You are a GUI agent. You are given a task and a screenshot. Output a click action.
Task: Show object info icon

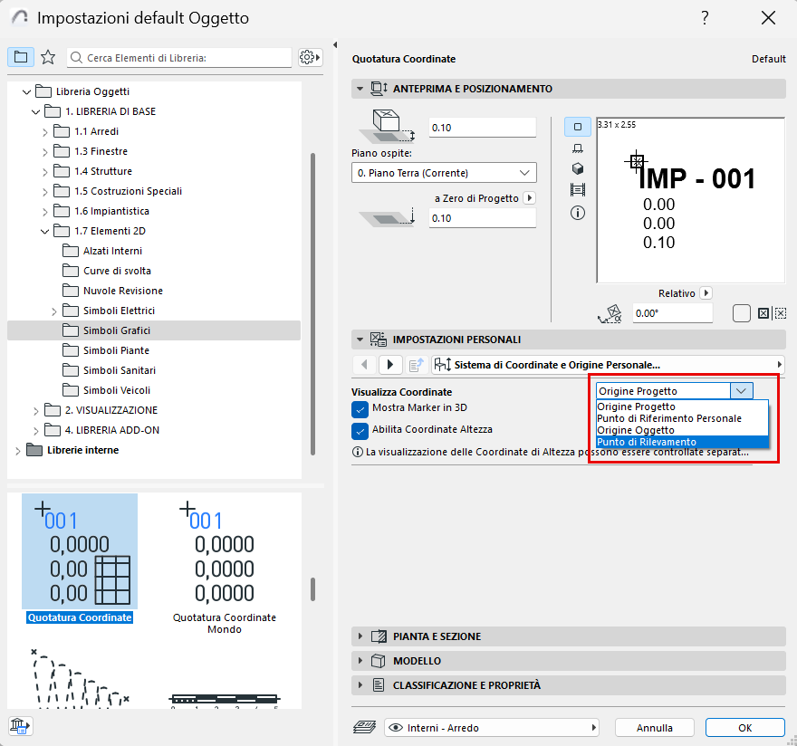point(578,213)
